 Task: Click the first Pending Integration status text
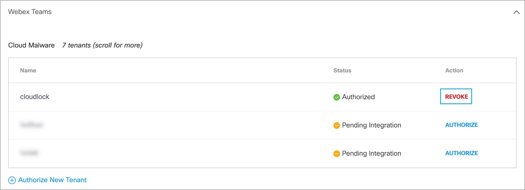tap(372, 125)
